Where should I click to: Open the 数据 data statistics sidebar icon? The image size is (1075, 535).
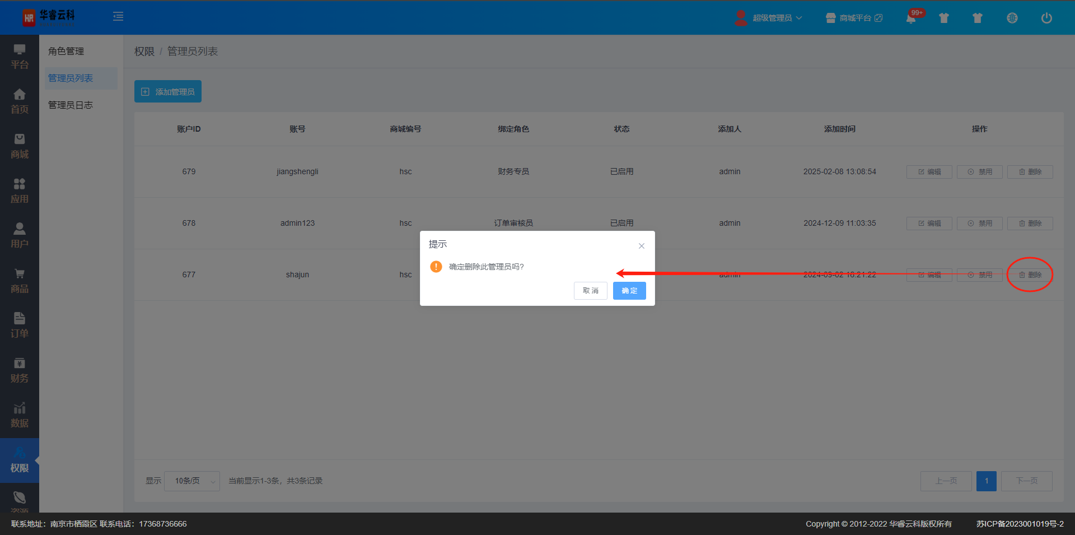coord(20,415)
